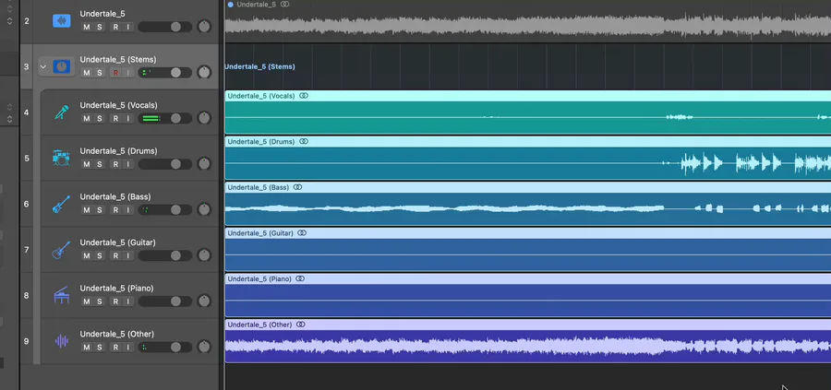Image resolution: width=831 pixels, height=390 pixels.
Task: Click the Undertale_5 track volume slider
Action: tap(165, 27)
